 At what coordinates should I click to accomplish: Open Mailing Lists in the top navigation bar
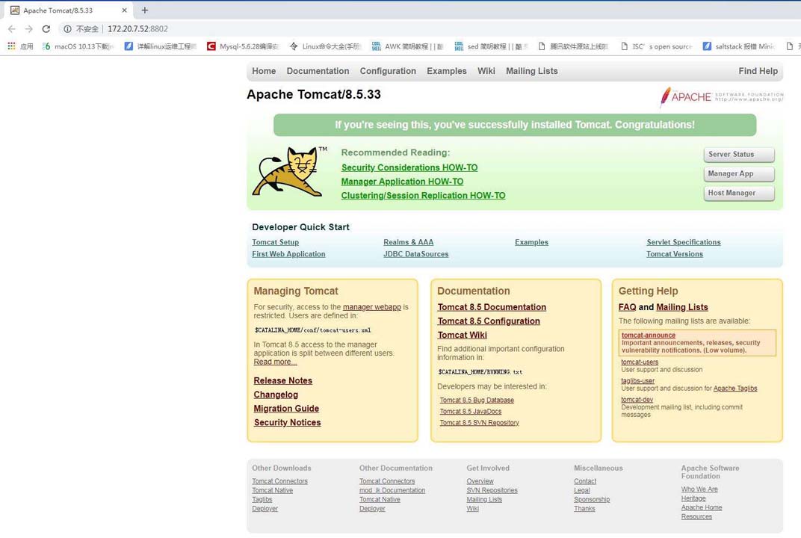coord(532,71)
